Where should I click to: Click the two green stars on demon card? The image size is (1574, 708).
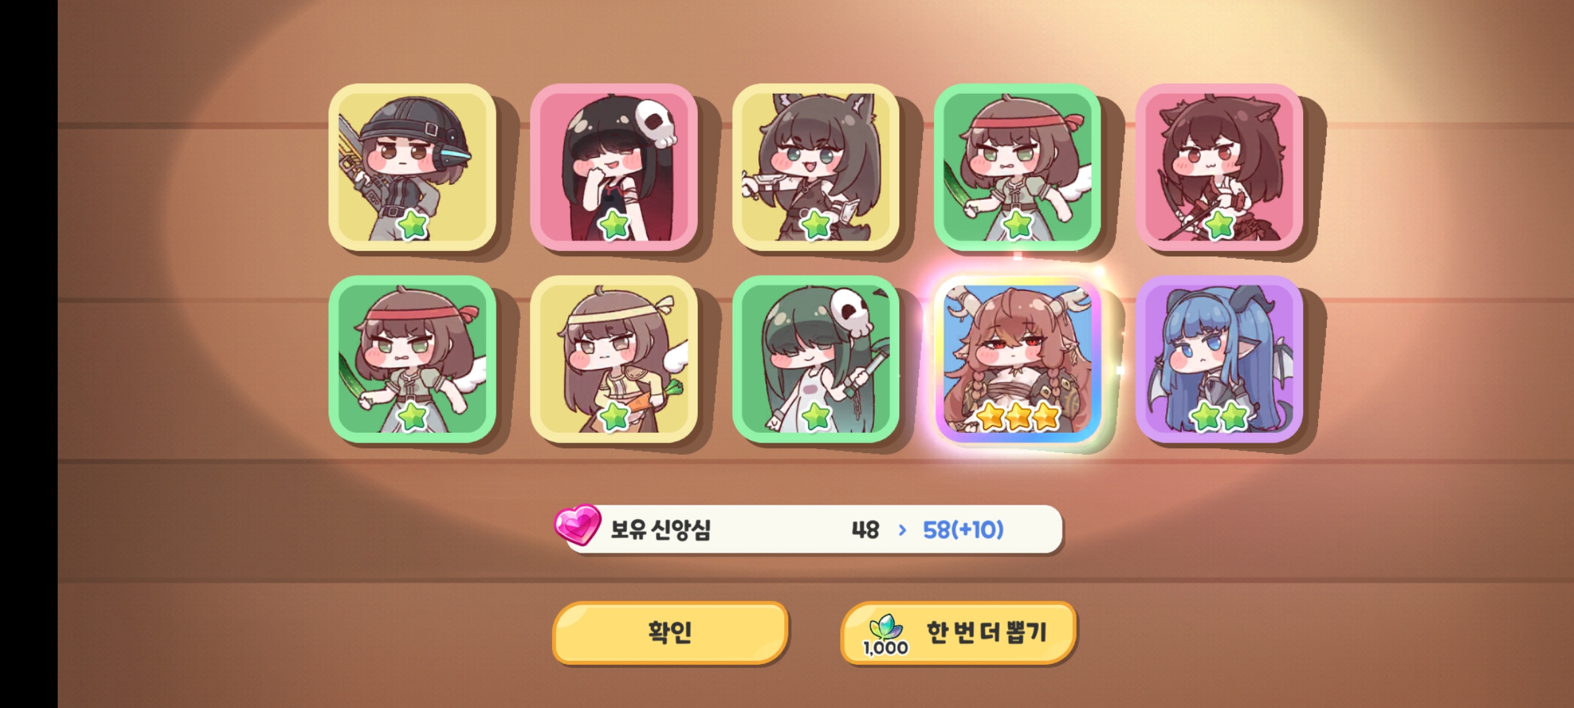1219,416
